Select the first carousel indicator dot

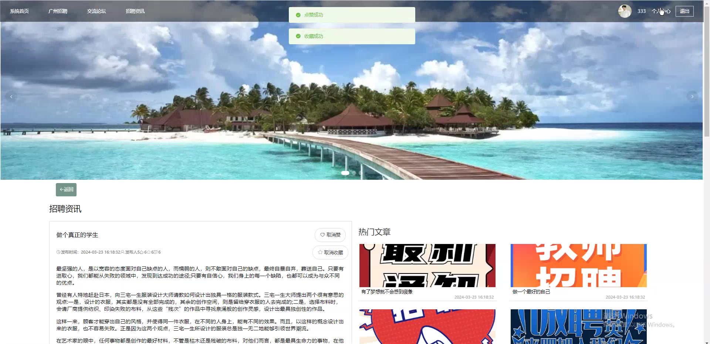345,173
